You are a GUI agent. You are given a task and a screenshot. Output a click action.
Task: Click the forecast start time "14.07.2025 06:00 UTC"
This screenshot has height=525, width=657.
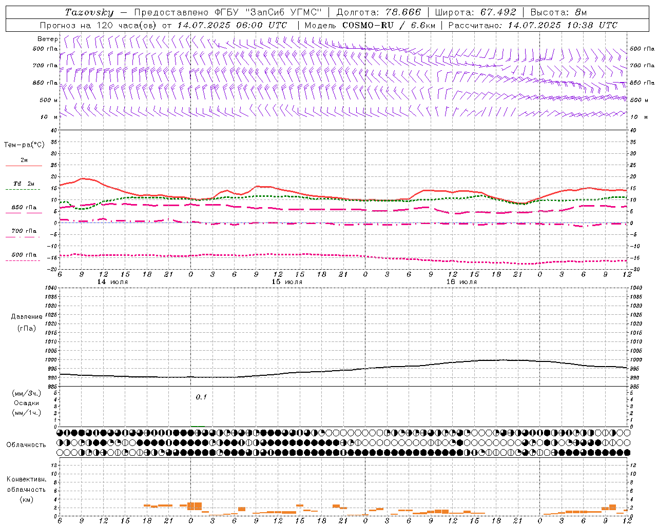(x=233, y=25)
